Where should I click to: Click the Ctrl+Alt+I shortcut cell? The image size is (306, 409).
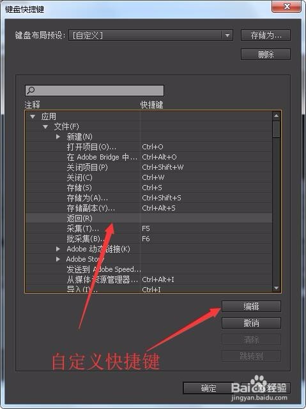[x=158, y=279]
